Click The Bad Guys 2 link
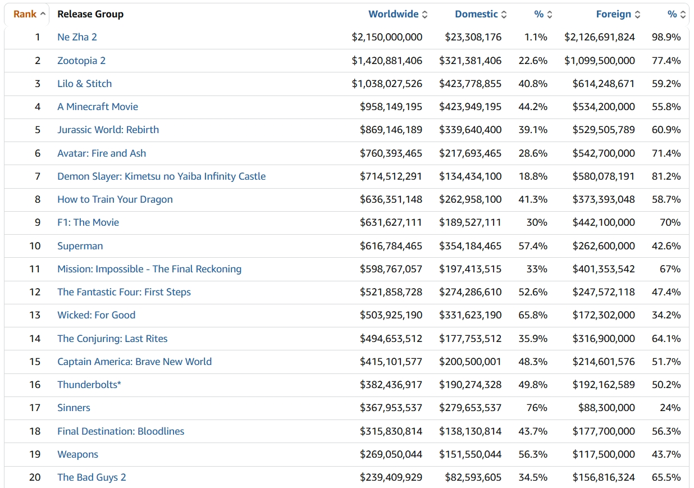This screenshot has height=488, width=694. click(x=92, y=477)
